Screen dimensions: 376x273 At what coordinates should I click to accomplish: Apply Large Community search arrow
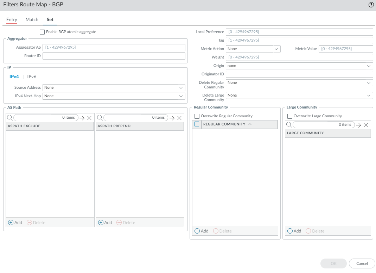pyautogui.click(x=358, y=125)
